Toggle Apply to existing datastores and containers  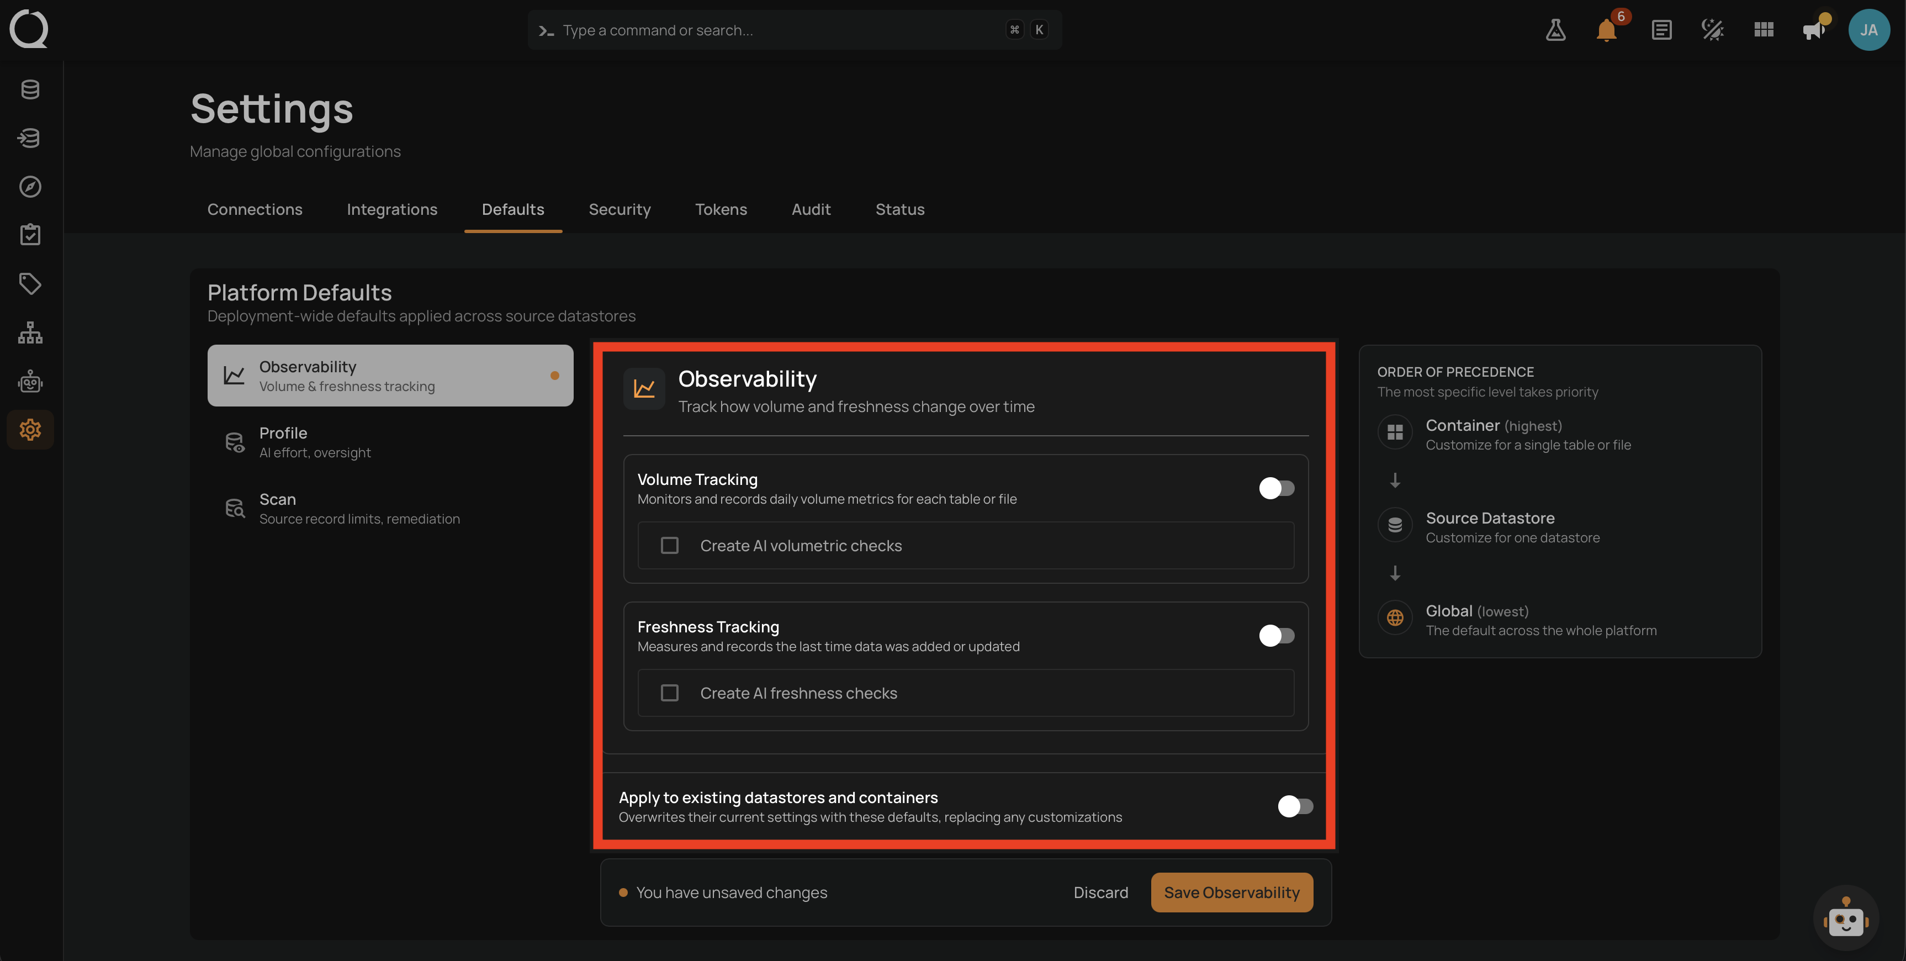pos(1295,806)
